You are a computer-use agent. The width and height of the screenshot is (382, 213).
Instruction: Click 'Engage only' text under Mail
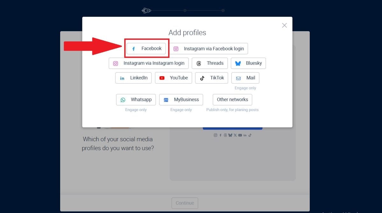(245, 88)
